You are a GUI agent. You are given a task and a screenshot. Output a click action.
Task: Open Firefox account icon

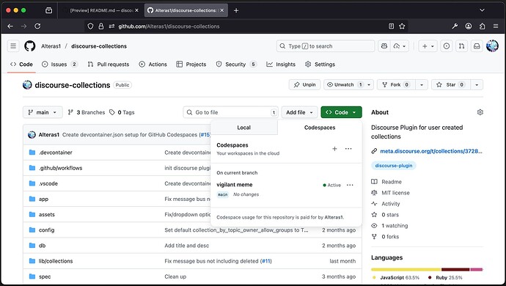pyautogui.click(x=469, y=26)
